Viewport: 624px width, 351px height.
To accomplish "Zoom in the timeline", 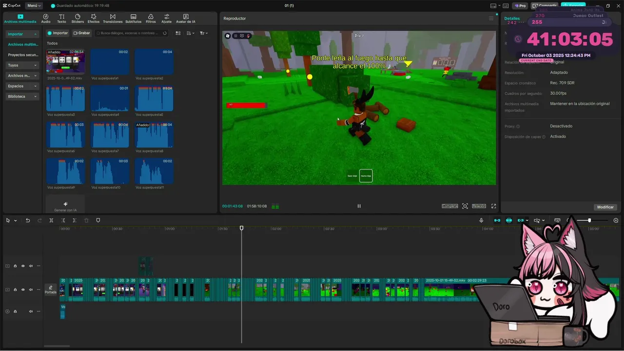I will [616, 220].
